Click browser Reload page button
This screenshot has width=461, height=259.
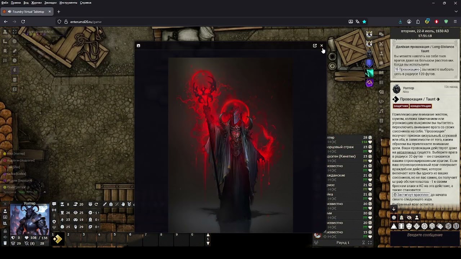pos(23,22)
